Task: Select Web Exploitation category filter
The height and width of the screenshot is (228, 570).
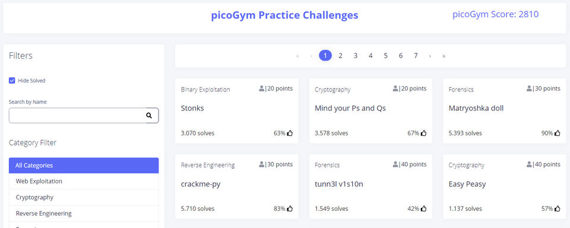Action: point(84,181)
